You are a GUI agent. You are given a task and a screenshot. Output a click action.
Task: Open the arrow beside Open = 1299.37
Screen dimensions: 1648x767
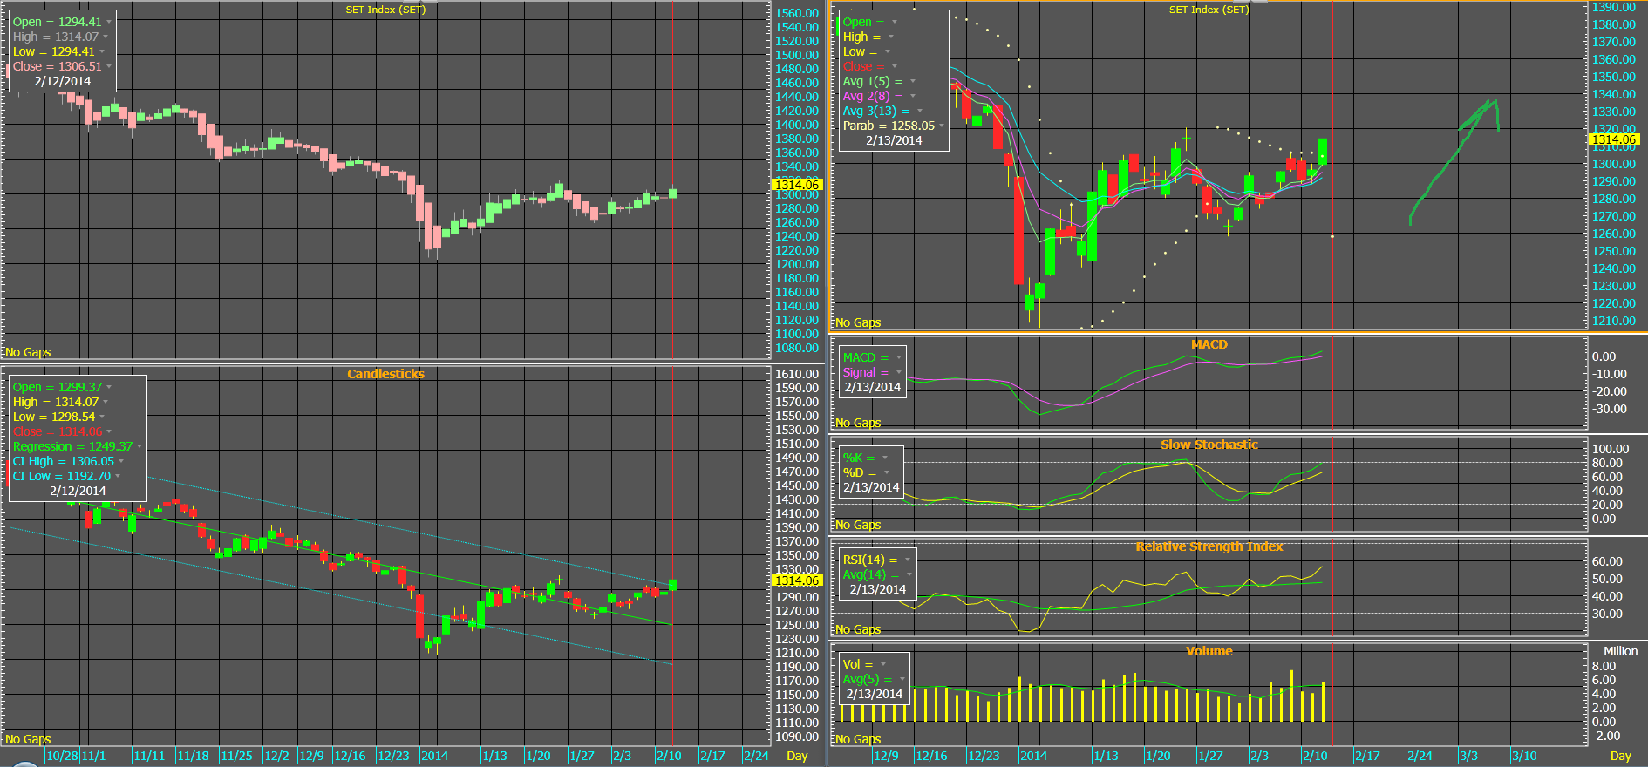pos(109,387)
